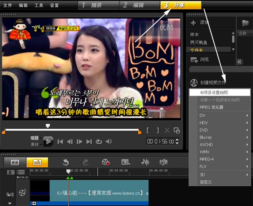
Task: Undo the last edit
Action: click(66, 162)
